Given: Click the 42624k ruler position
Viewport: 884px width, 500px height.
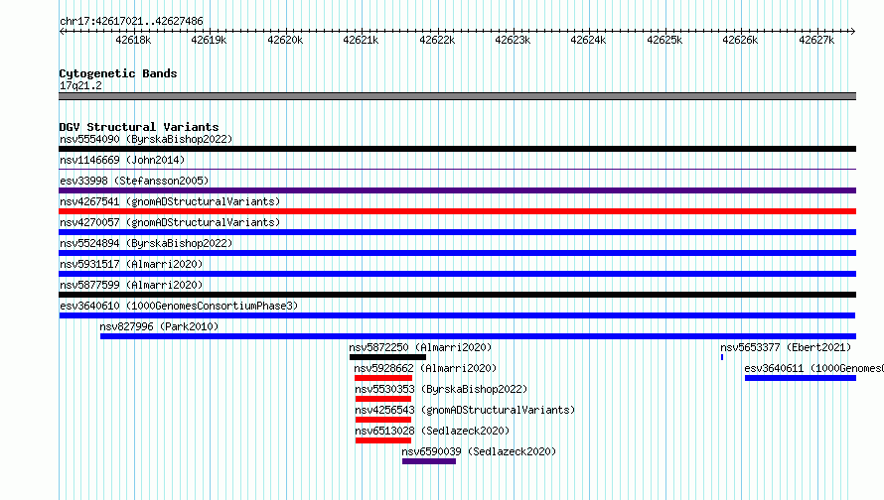Looking at the screenshot, I should click(588, 40).
